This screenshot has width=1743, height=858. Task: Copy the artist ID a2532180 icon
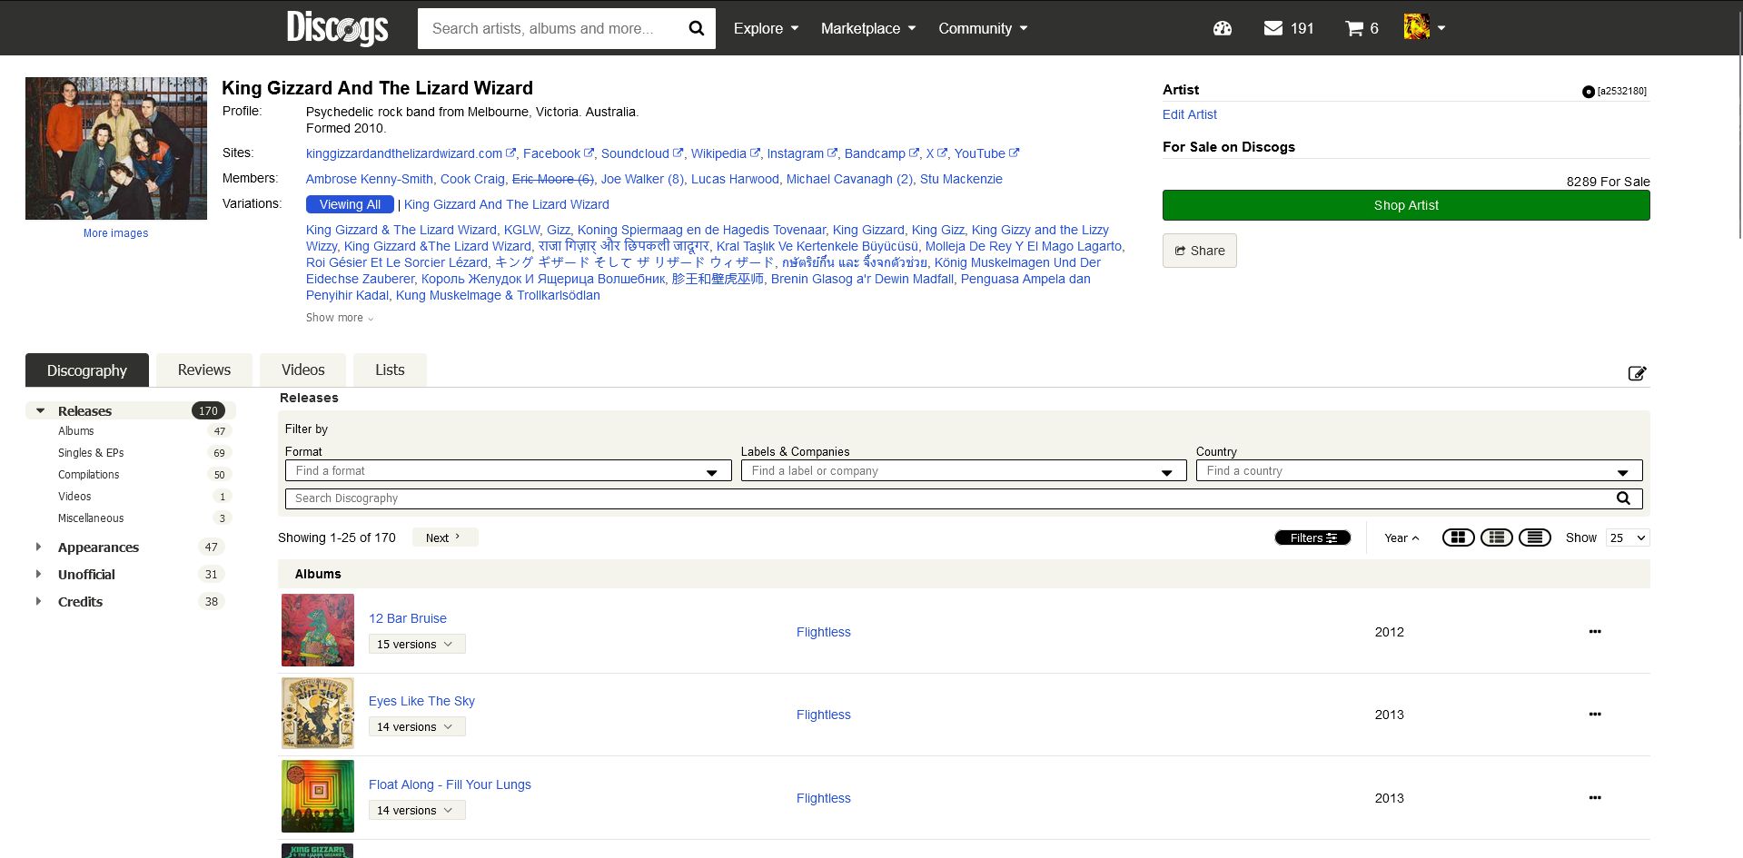point(1588,91)
